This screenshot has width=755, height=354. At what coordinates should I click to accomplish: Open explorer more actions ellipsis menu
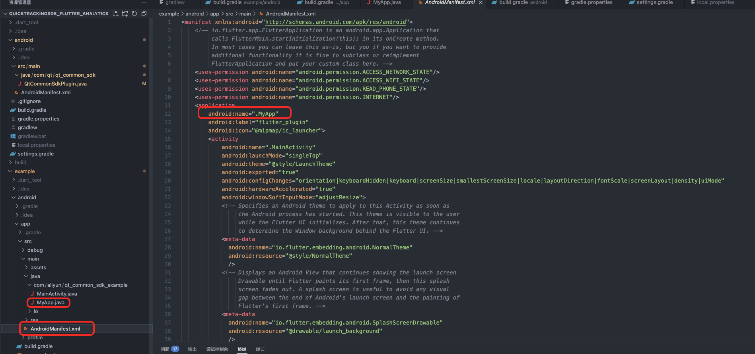tap(144, 2)
